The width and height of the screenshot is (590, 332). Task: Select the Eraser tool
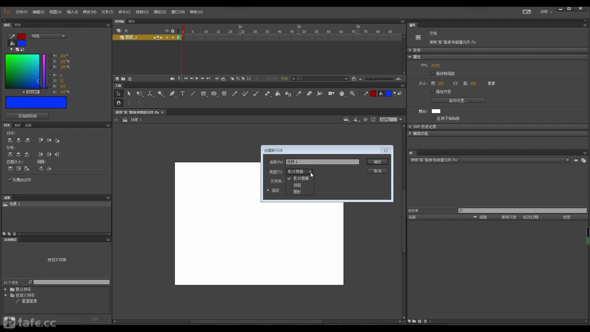point(309,93)
